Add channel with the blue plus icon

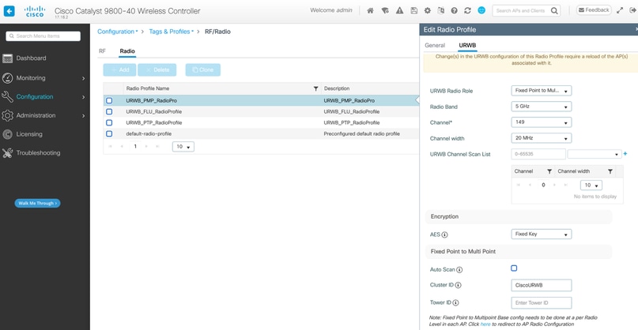(625, 154)
